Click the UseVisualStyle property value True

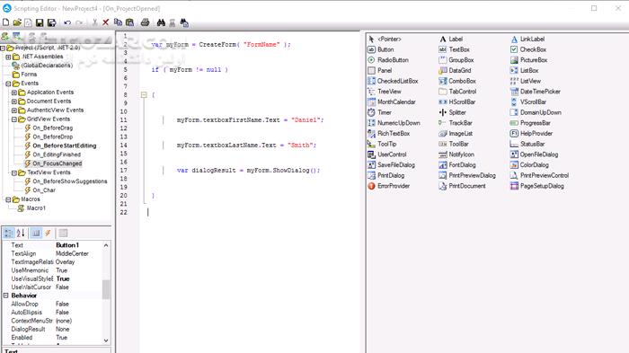point(63,278)
